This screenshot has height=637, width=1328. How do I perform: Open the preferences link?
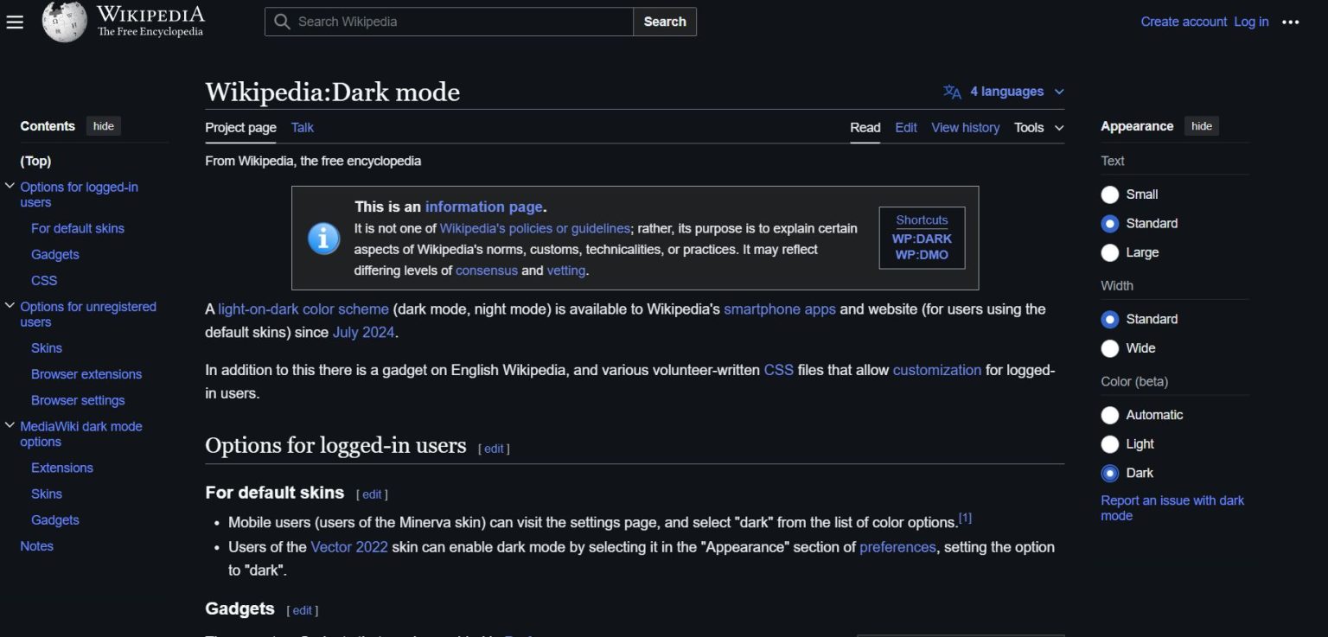(897, 547)
